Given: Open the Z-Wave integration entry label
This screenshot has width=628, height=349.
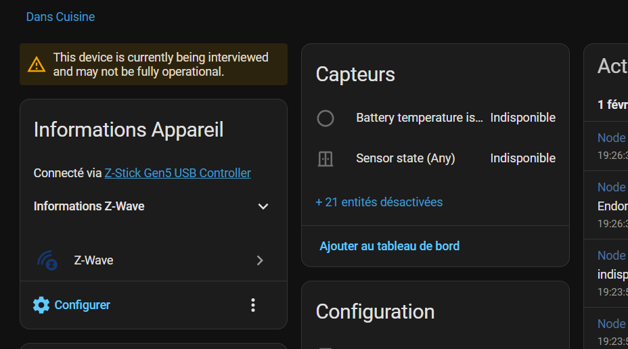Looking at the screenshot, I should [x=93, y=260].
